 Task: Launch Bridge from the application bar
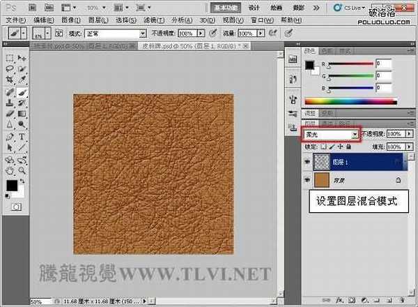(x=32, y=8)
